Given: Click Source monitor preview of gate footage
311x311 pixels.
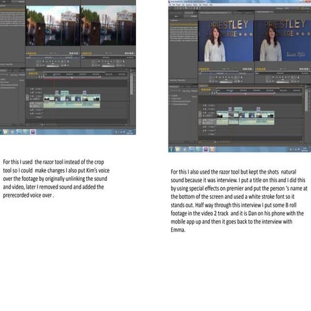Looking at the screenshot, I should coord(52,26).
